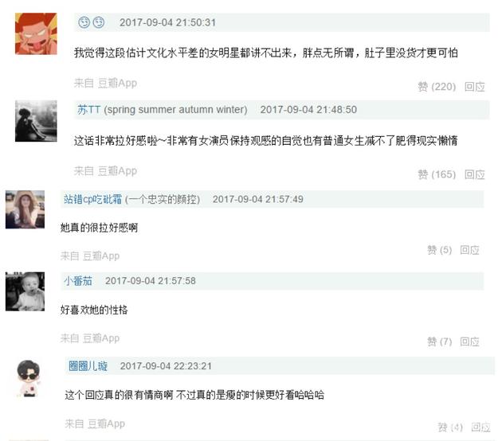Click the sunglasses cartoon avatar
502x441 pixels.
coord(28,378)
